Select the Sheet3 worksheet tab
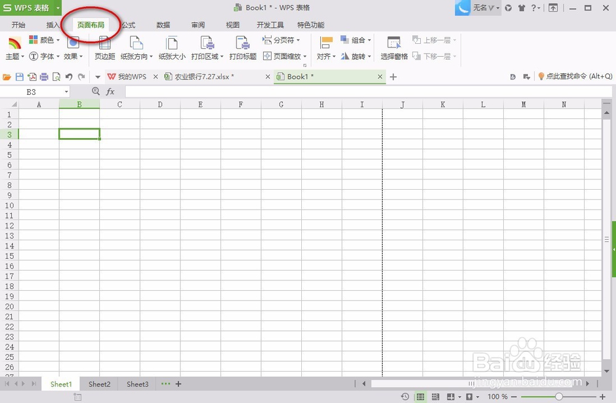This screenshot has height=403, width=616. [137, 384]
